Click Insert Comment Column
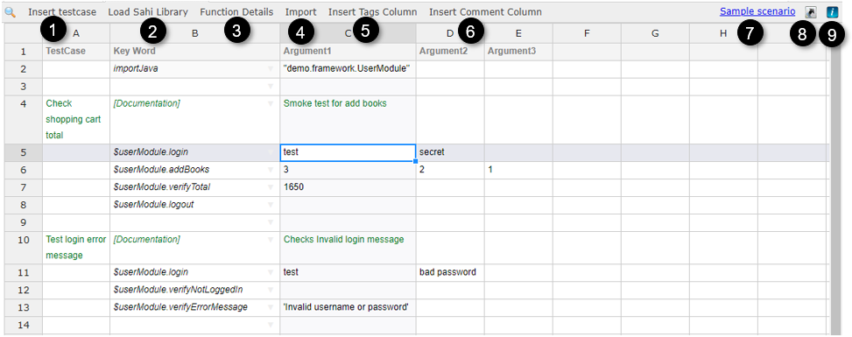The image size is (852, 337). coord(485,11)
